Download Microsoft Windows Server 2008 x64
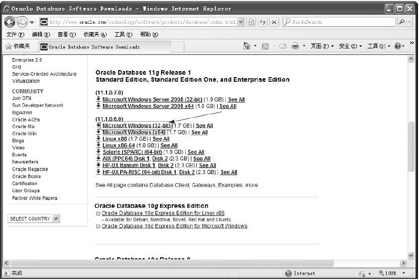 (x=148, y=106)
